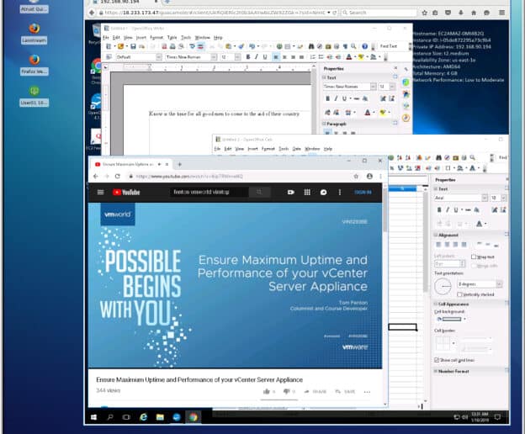525x434 pixels.
Task: Click the text orientation dial in Calc sidebar
Action: point(443,287)
